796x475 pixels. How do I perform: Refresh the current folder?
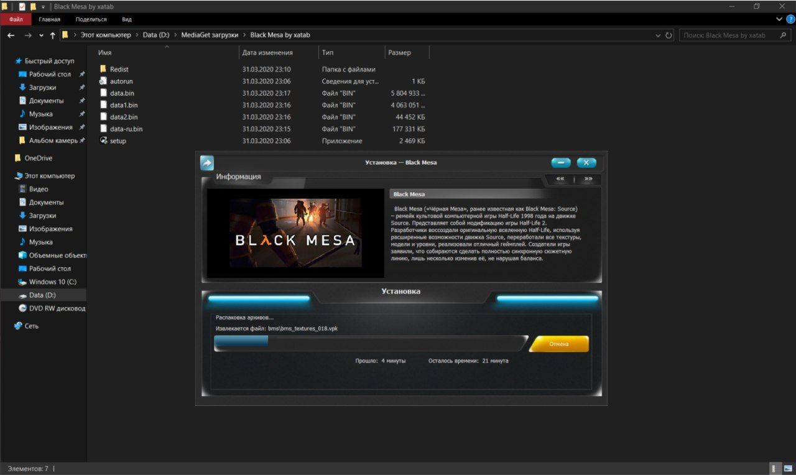click(x=669, y=35)
